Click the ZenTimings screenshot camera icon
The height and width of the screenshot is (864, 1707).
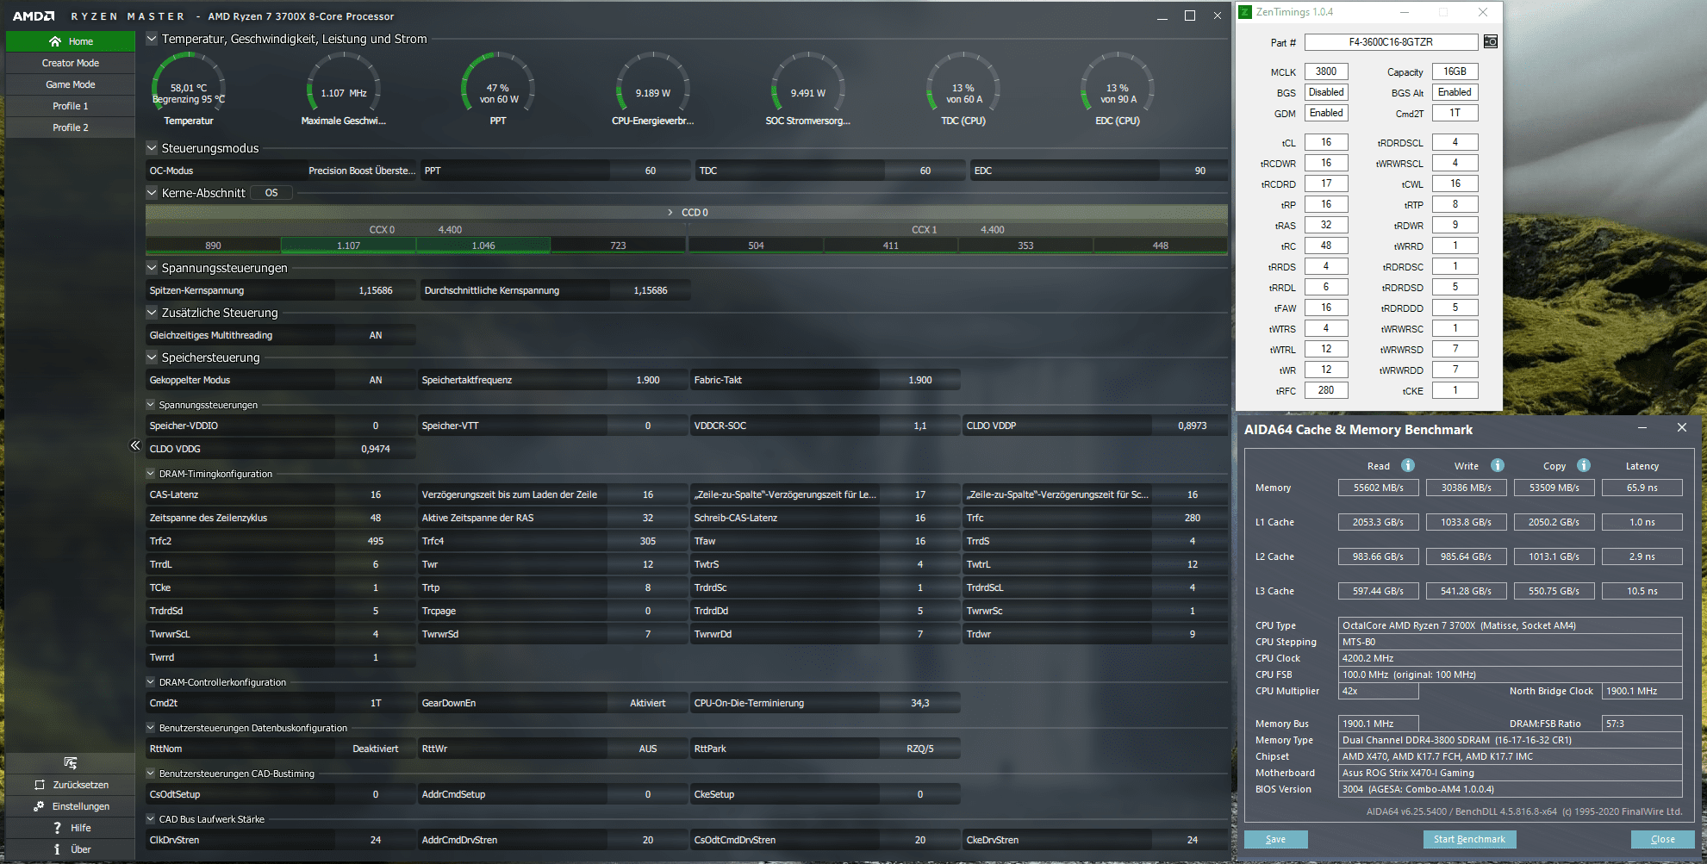pos(1491,42)
